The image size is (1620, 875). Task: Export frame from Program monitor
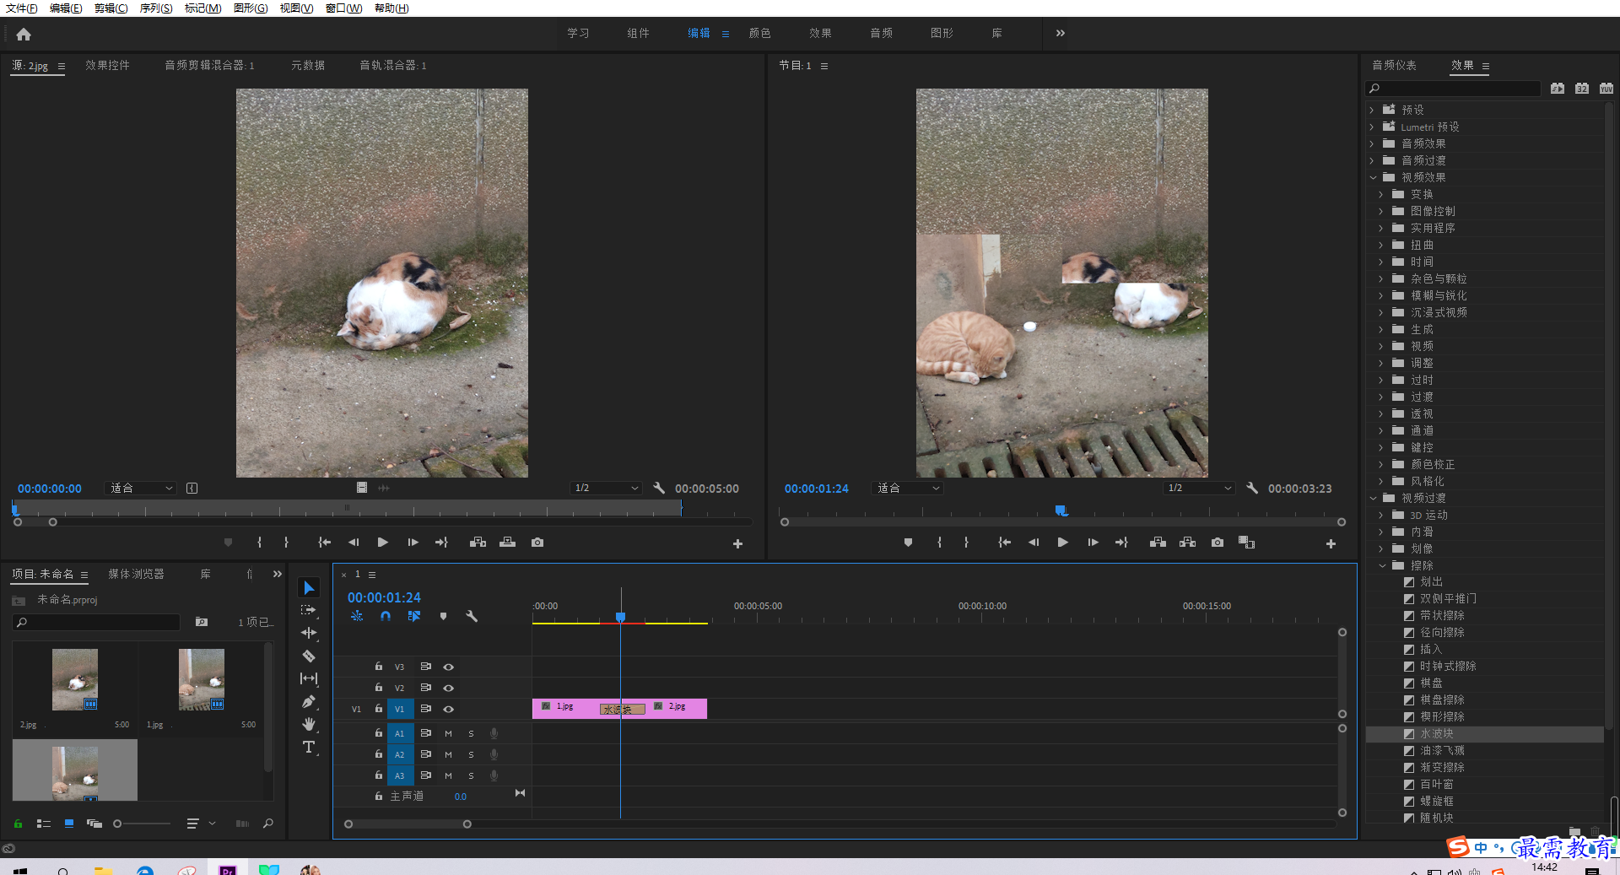(1218, 543)
